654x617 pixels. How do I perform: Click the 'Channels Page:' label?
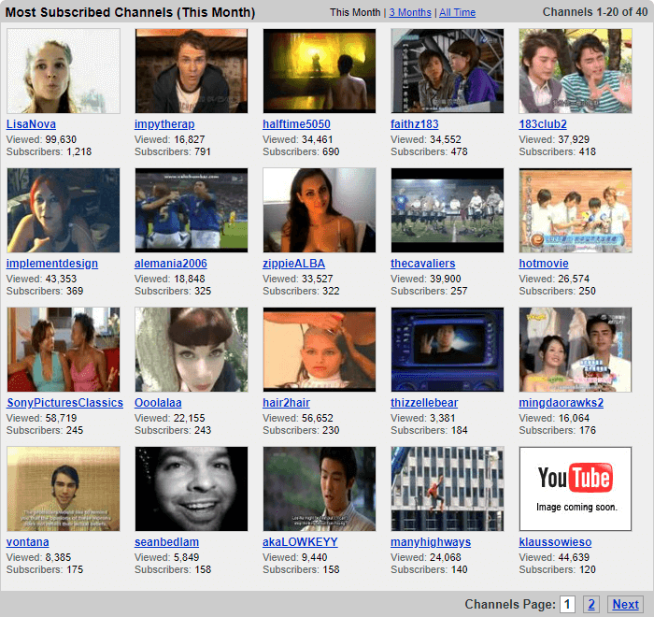pos(510,604)
